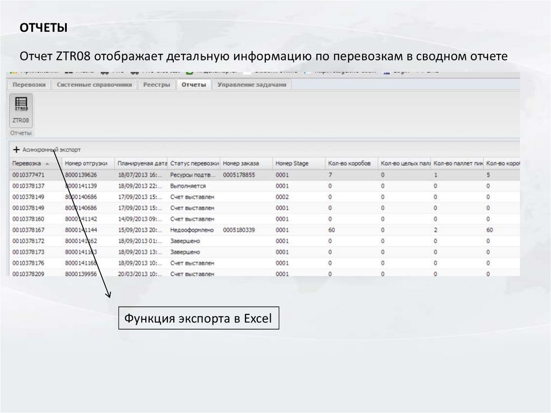Switch to the Перевозки tab
Image resolution: width=551 pixels, height=413 pixels.
[29, 85]
